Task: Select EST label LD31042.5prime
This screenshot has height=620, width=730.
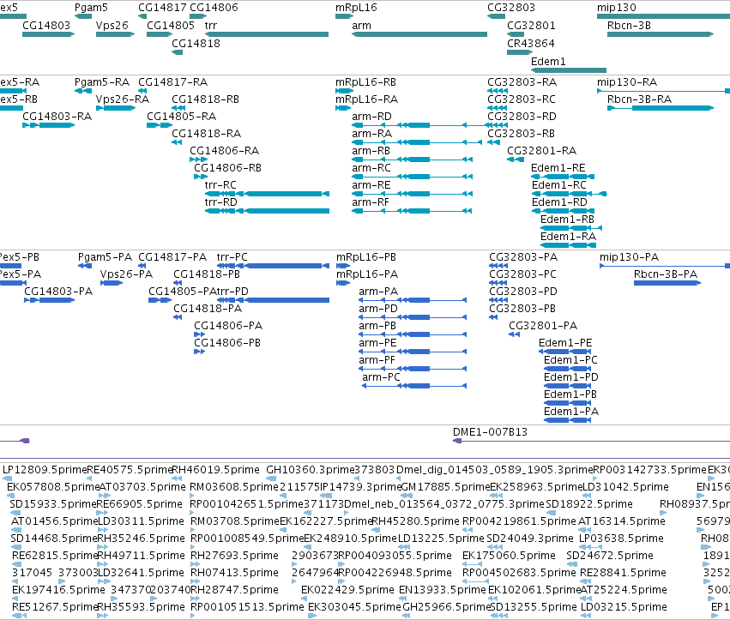Action: click(625, 486)
